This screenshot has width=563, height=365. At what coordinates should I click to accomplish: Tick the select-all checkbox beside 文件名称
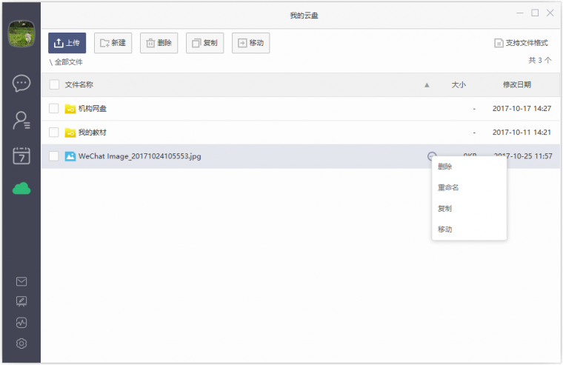[x=54, y=85]
